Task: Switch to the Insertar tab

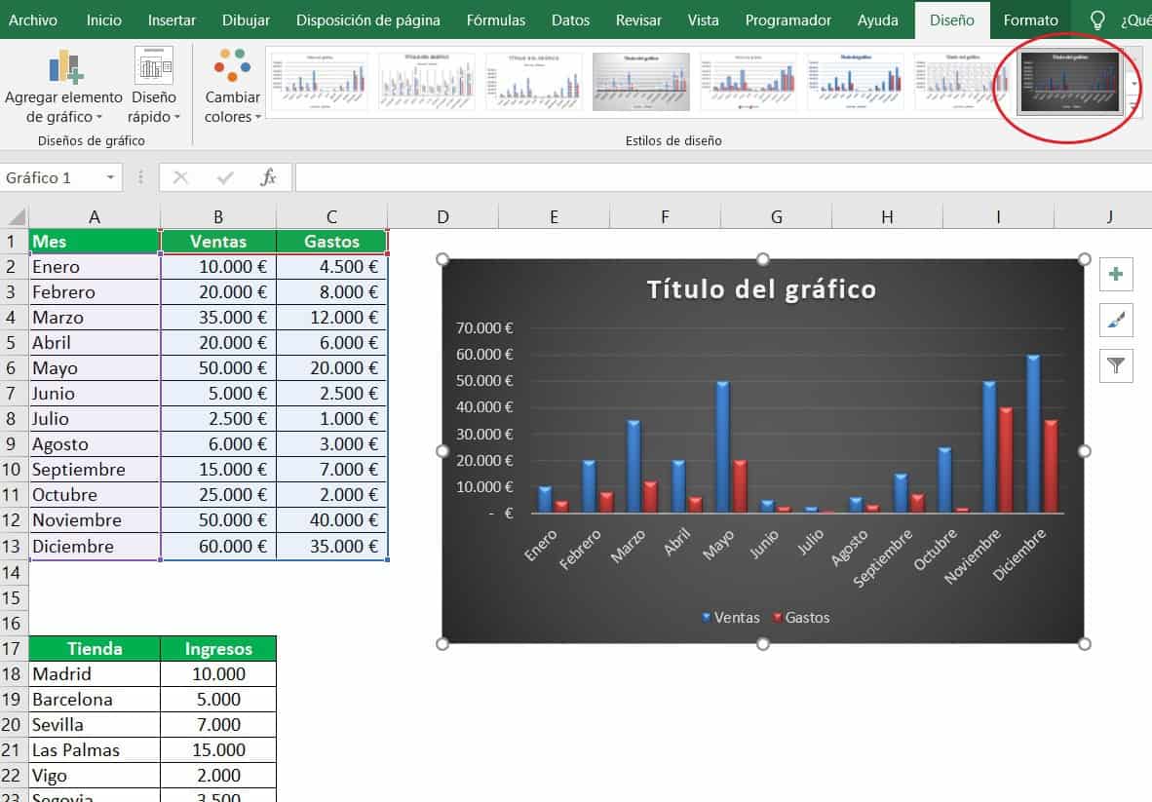Action: pyautogui.click(x=172, y=19)
